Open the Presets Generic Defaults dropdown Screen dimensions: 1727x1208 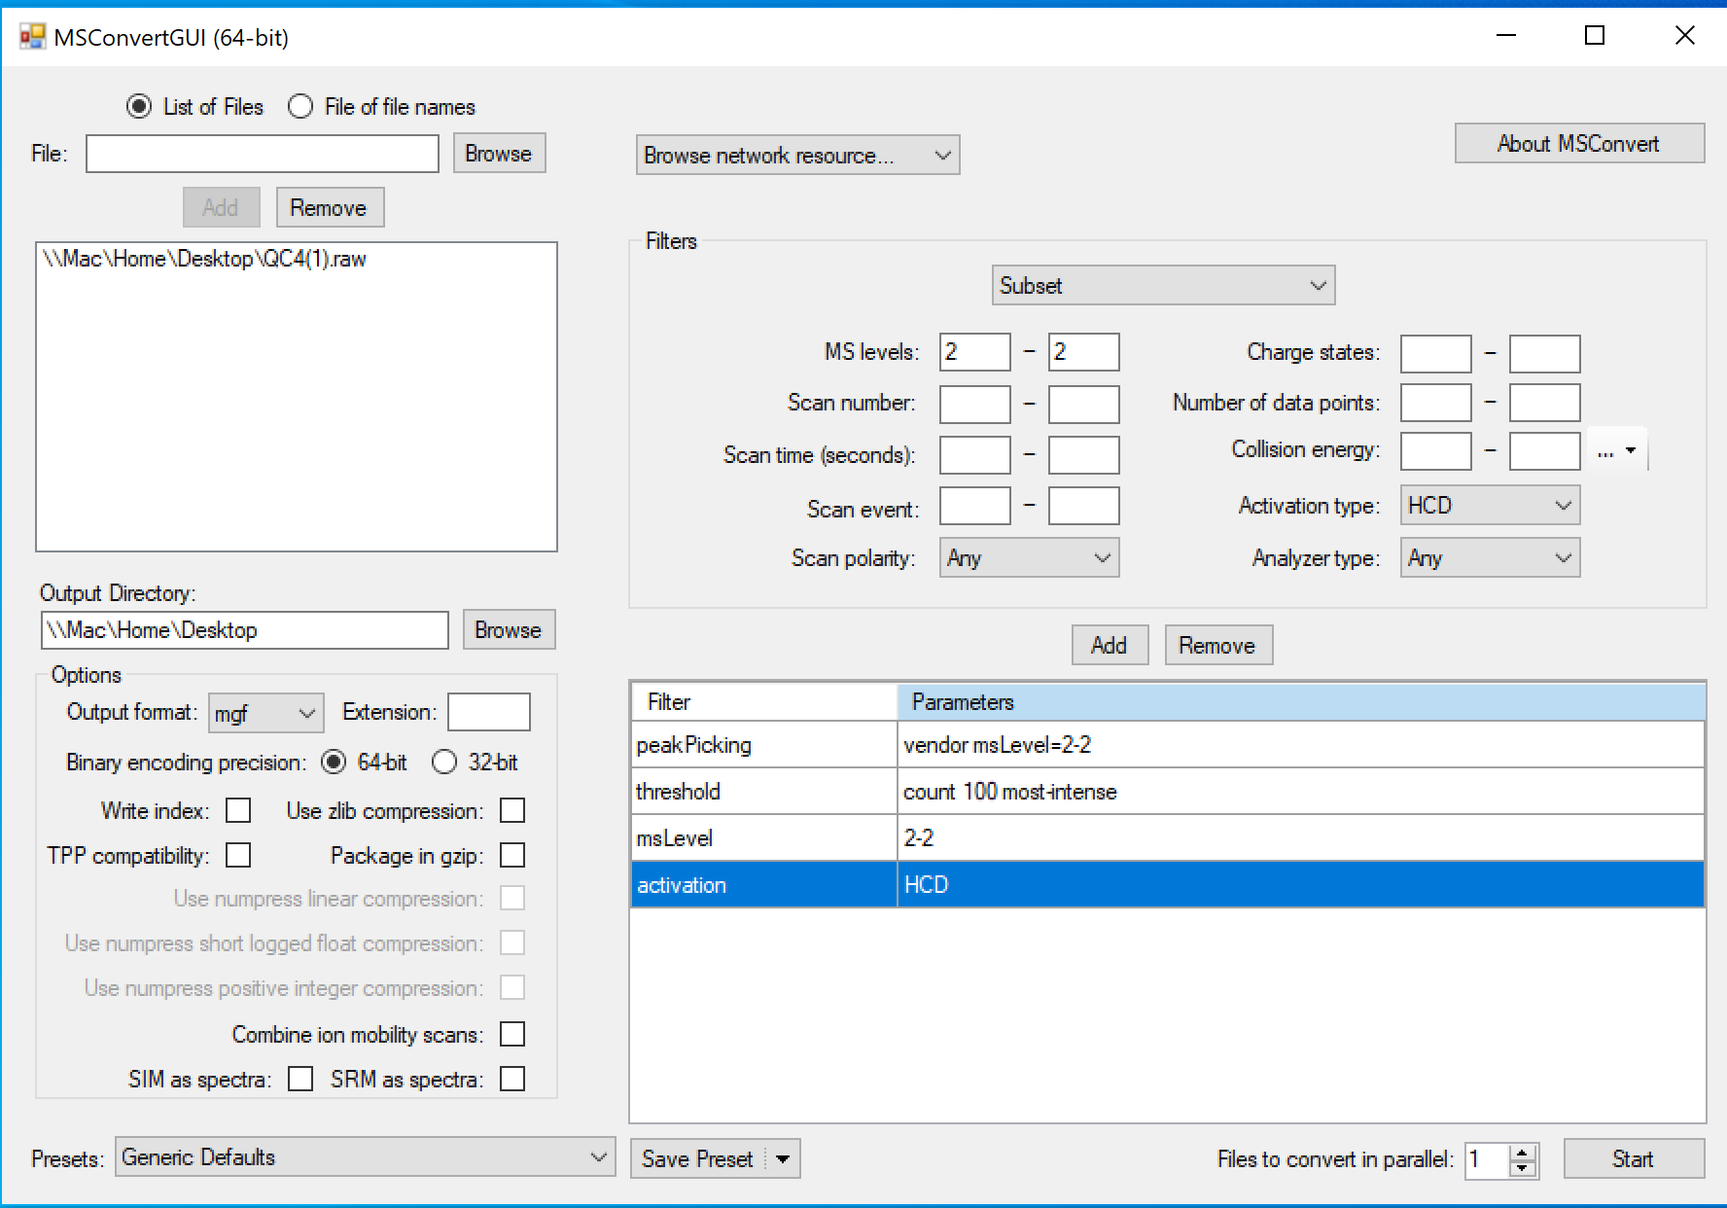365,1157
